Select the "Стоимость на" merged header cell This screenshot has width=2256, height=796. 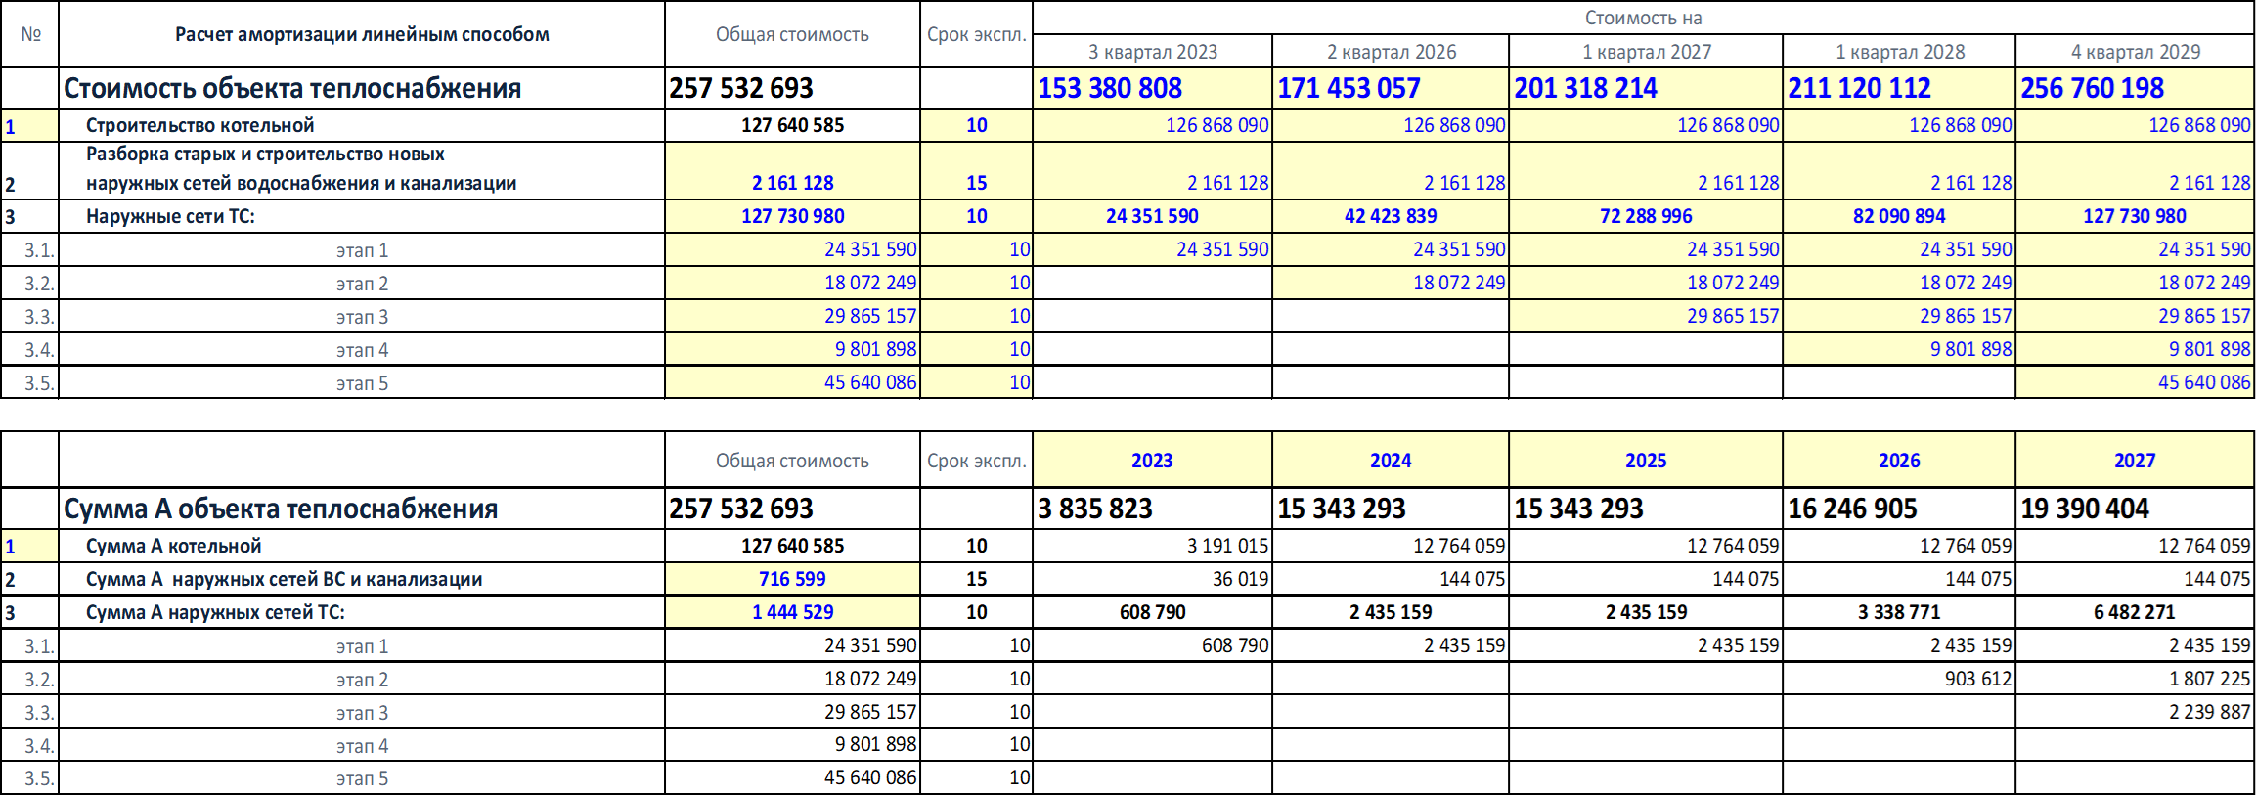coord(1643,18)
